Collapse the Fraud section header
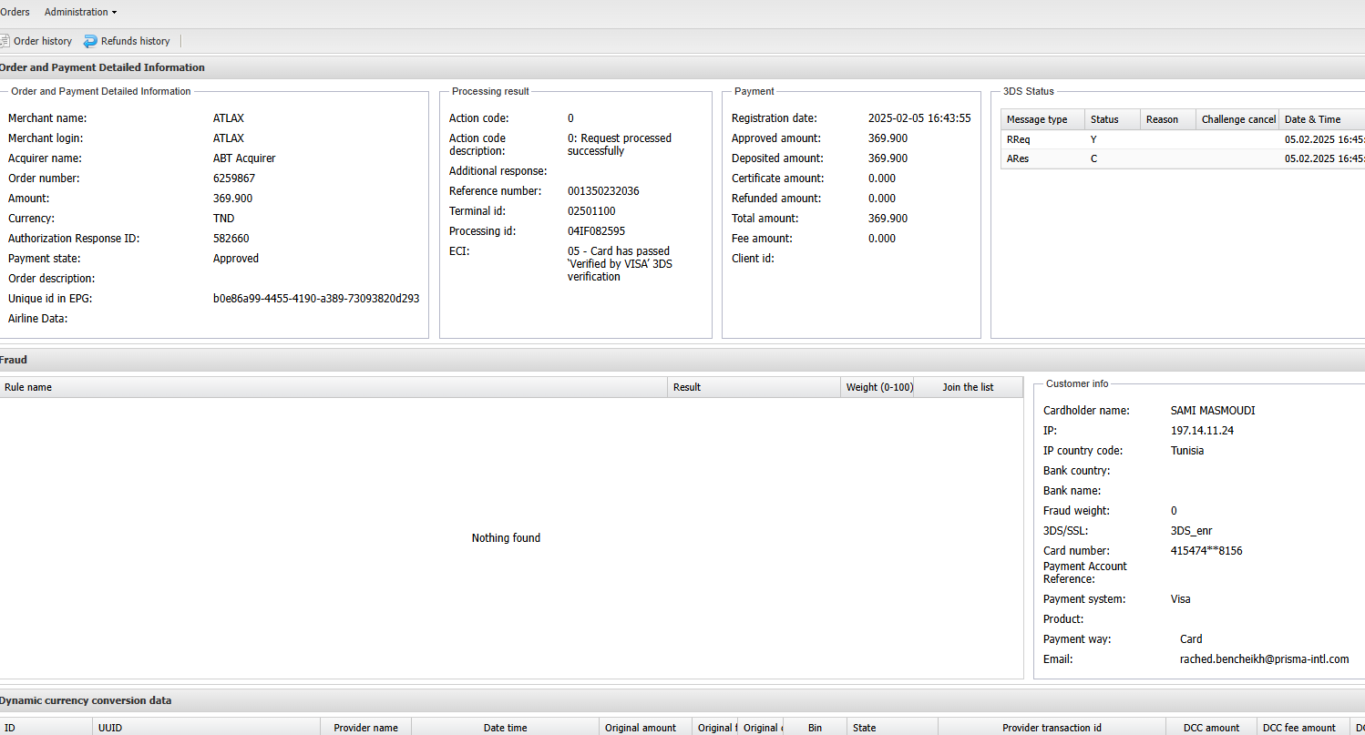Viewport: 1365px width, 735px height. (14, 360)
